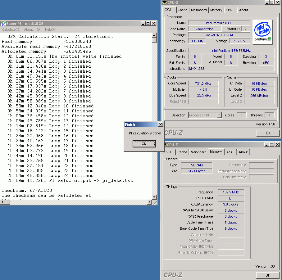This screenshot has height=280, width=282.
Task: Click the 'Checksum: 677A38C8' line
Action: click(27, 190)
